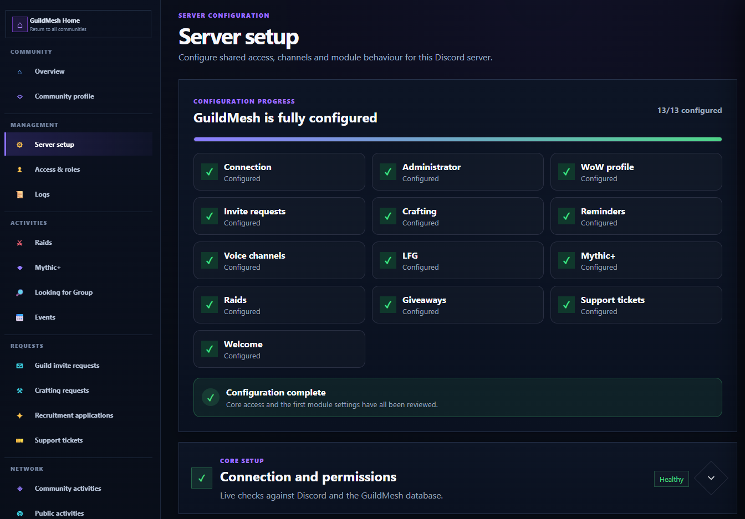The height and width of the screenshot is (519, 745).
Task: Open Events in the sidebar
Action: click(x=78, y=317)
